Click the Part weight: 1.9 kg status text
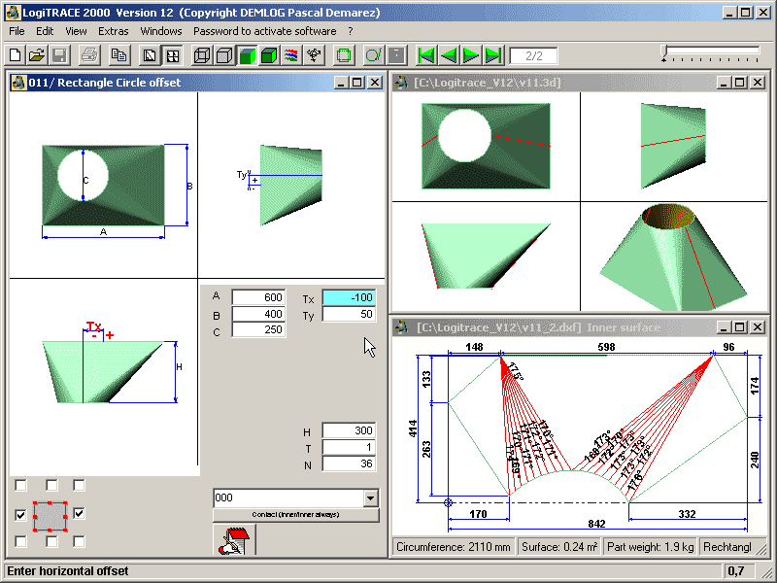 650,547
